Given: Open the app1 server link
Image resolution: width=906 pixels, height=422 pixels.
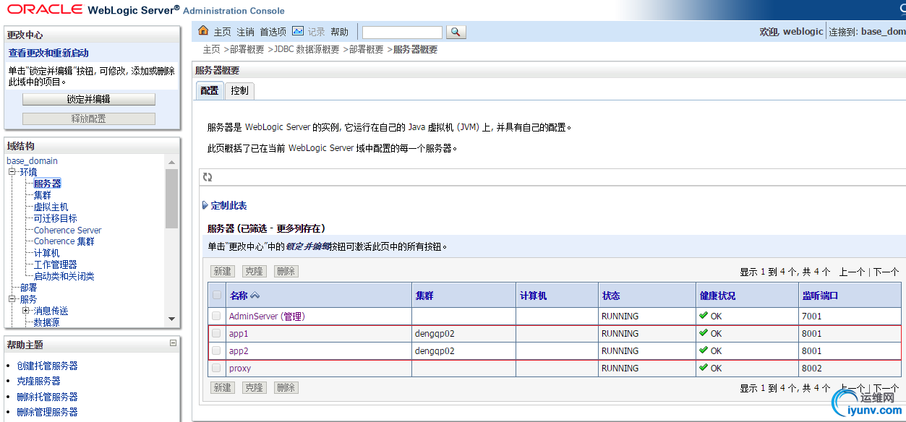Looking at the screenshot, I should pos(239,333).
